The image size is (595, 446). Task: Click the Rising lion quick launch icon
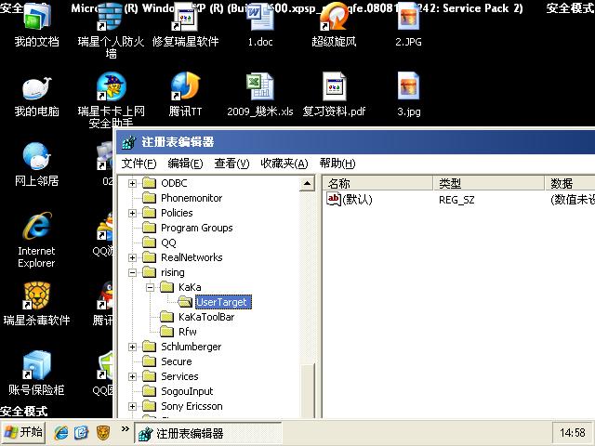(103, 433)
